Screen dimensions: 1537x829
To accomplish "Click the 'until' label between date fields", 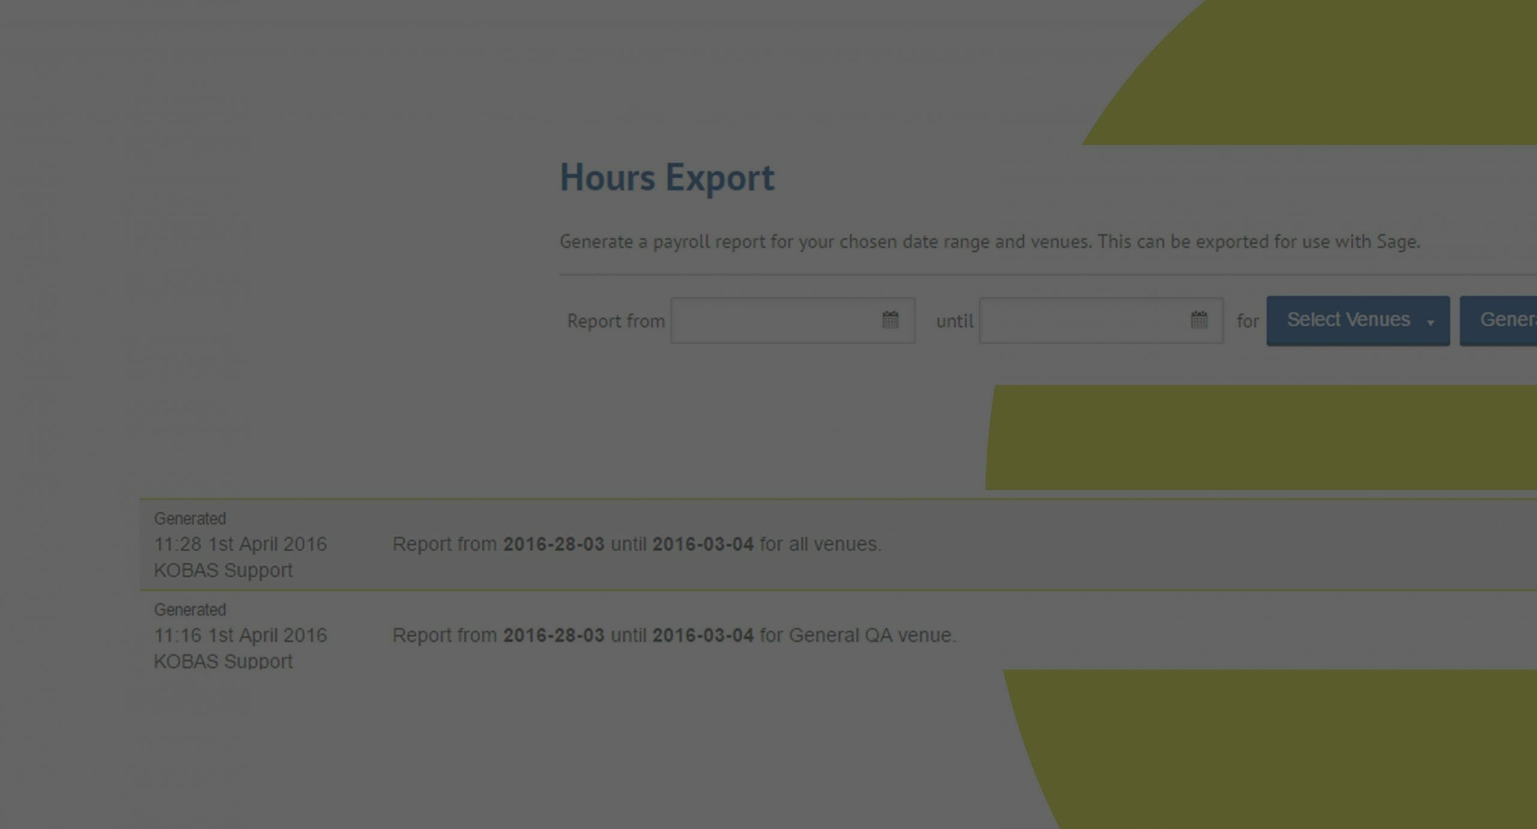I will (x=954, y=321).
